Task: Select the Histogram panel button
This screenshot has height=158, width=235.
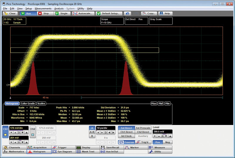Action: click(39, 152)
